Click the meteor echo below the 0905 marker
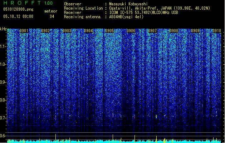This screenshot has width=225, height=143. point(113,115)
